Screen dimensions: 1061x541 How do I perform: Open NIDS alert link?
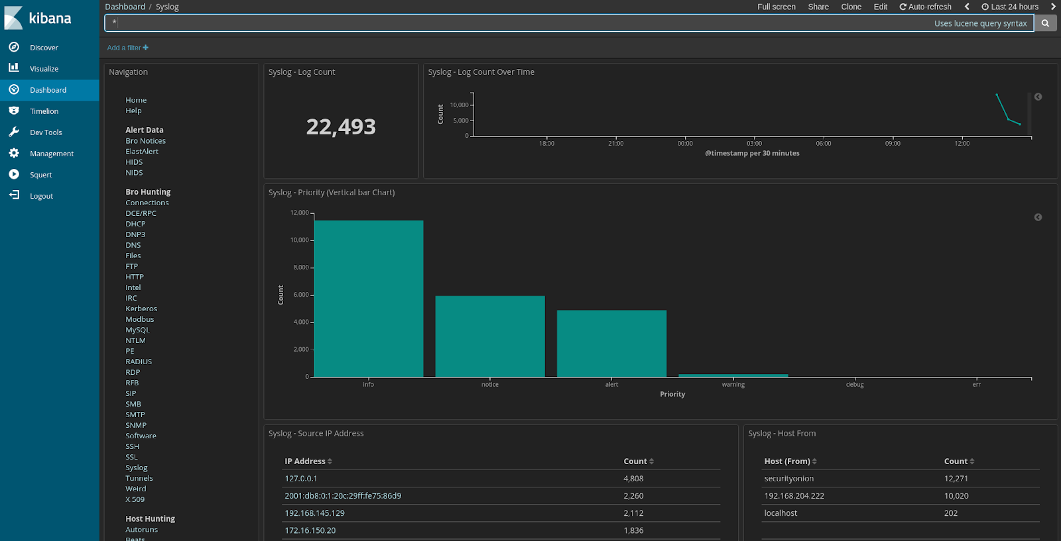pyautogui.click(x=134, y=173)
